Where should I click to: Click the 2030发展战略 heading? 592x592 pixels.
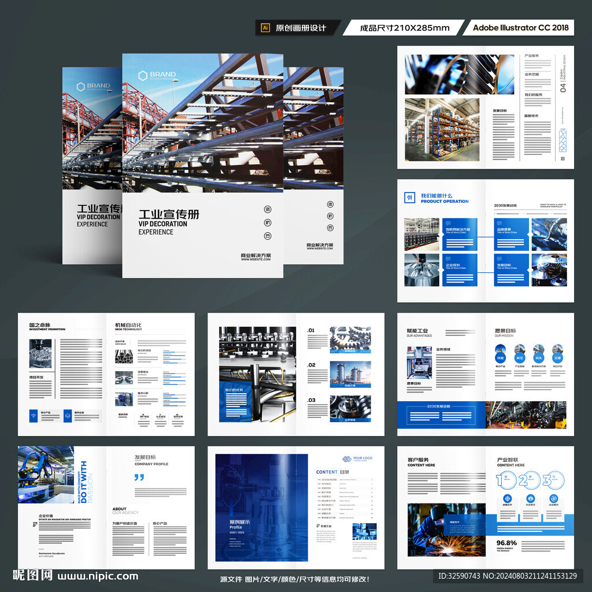click(x=505, y=205)
